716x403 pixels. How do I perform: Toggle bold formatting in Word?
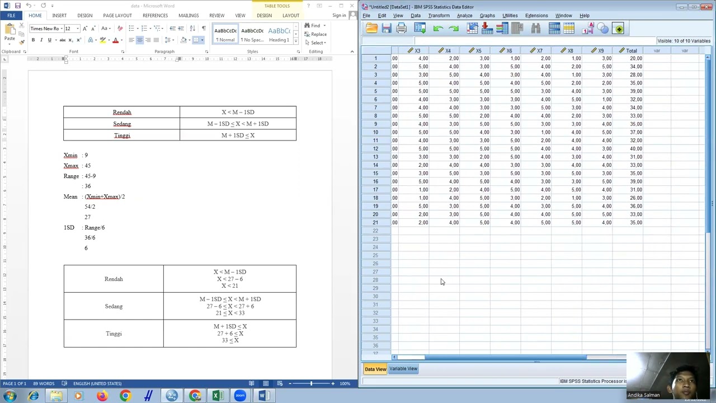[x=33, y=40]
